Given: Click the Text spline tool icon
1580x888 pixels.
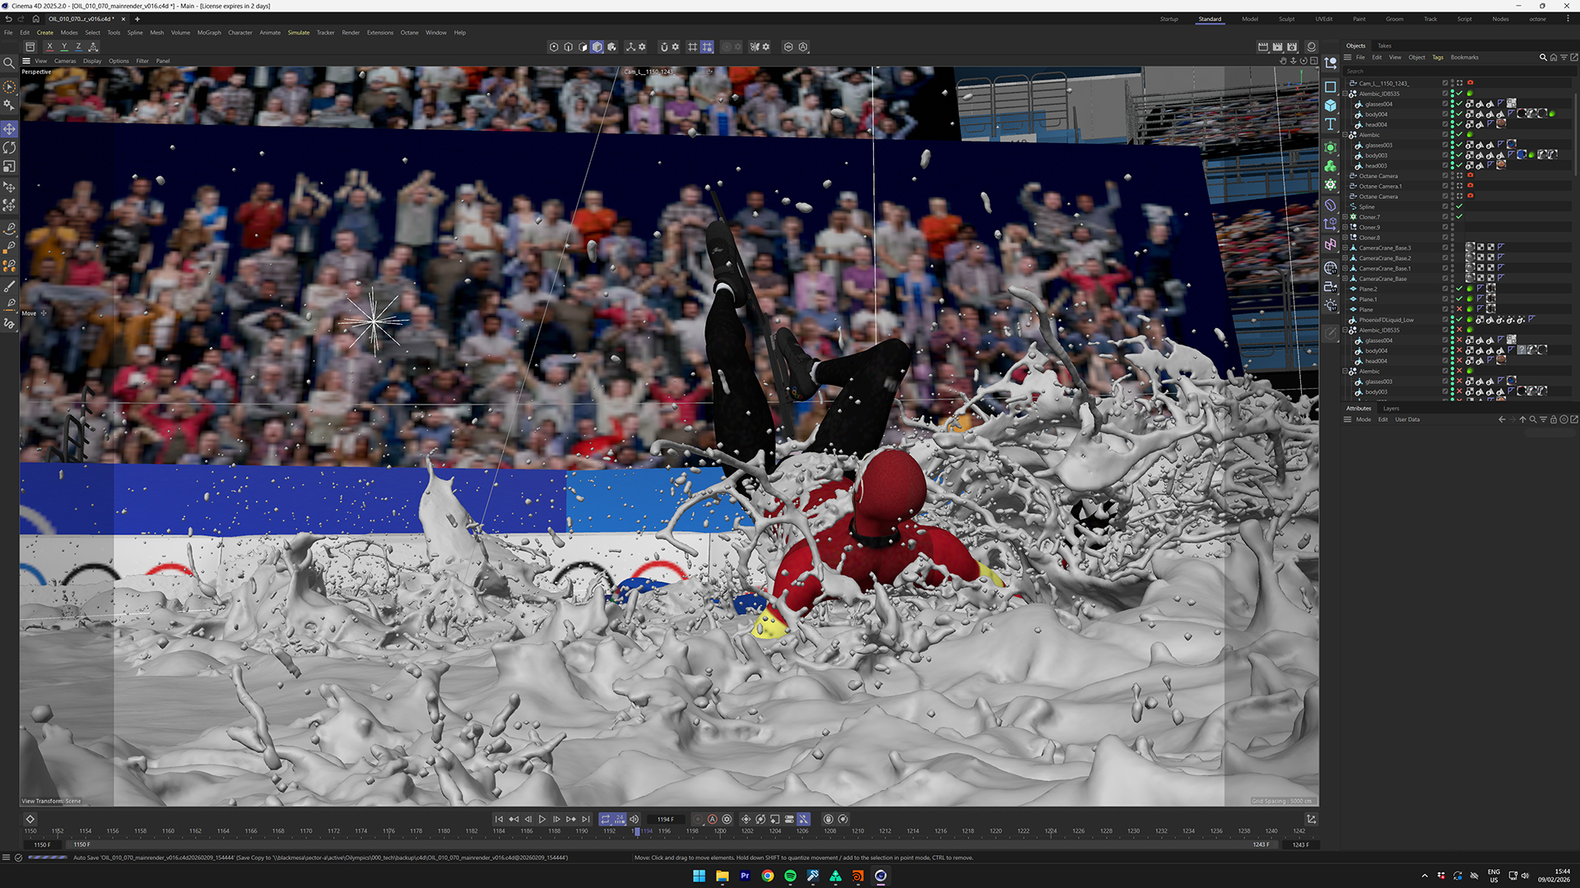Looking at the screenshot, I should (1330, 125).
